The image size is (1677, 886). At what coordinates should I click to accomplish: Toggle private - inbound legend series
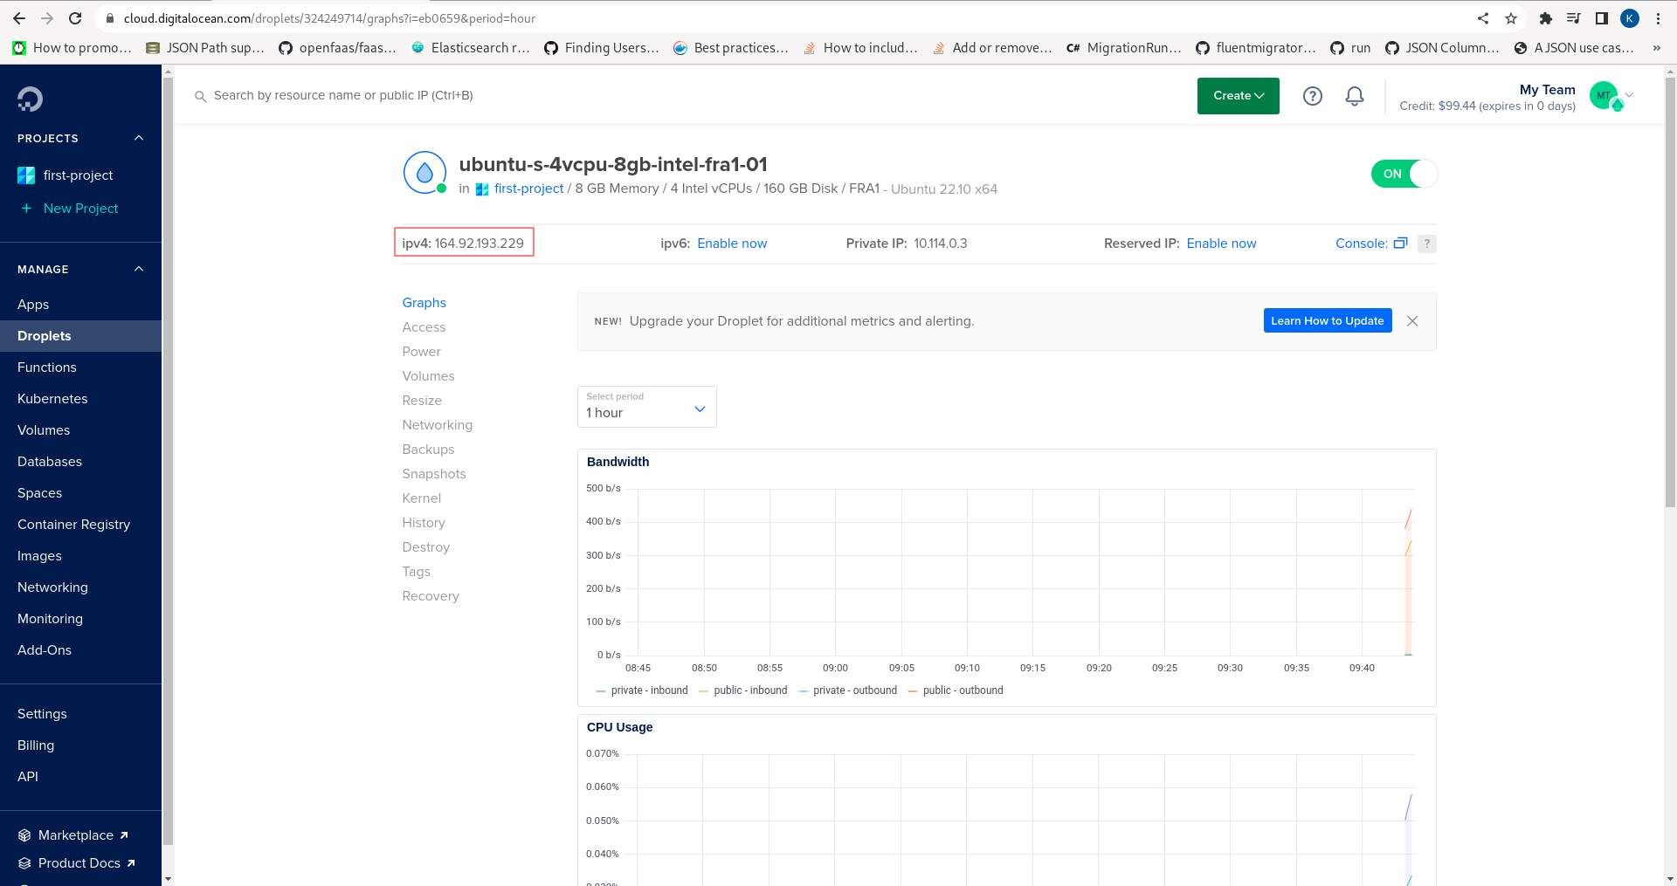[x=642, y=690]
